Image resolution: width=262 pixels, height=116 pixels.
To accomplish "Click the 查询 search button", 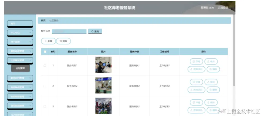I will pyautogui.click(x=95, y=31).
